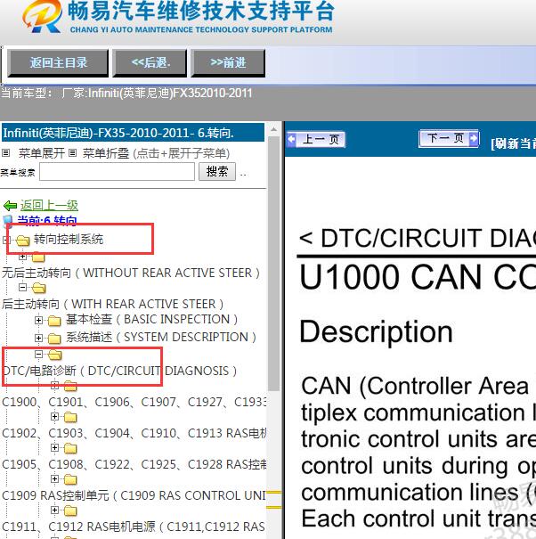Select 后主动转向 (WITH REAR ACTIVE STEER)
This screenshot has width=536, height=539.
coord(113,304)
